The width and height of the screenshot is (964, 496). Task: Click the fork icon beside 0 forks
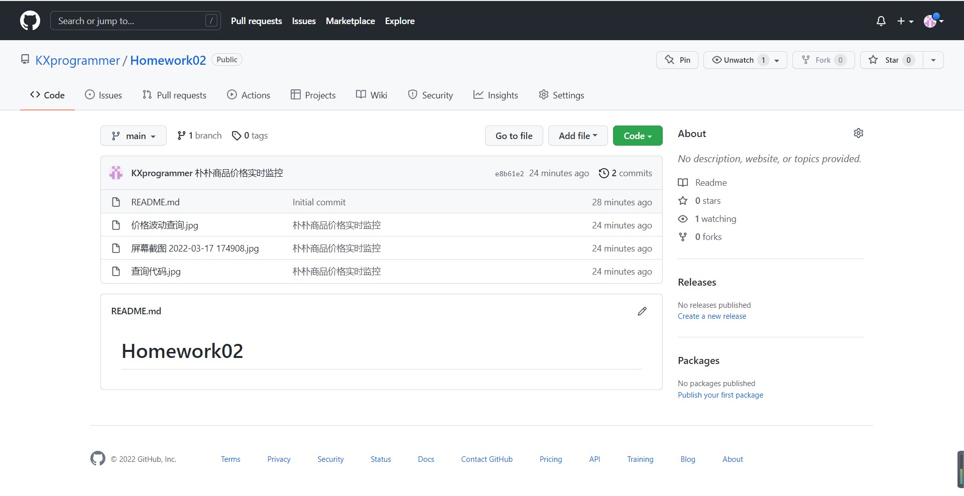pos(683,237)
